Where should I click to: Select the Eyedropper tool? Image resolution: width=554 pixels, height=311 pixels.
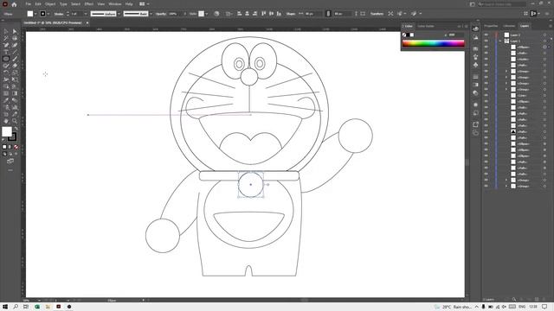6,100
